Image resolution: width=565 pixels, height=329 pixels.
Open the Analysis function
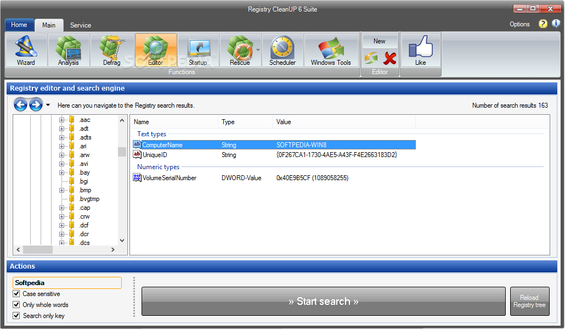coord(69,50)
